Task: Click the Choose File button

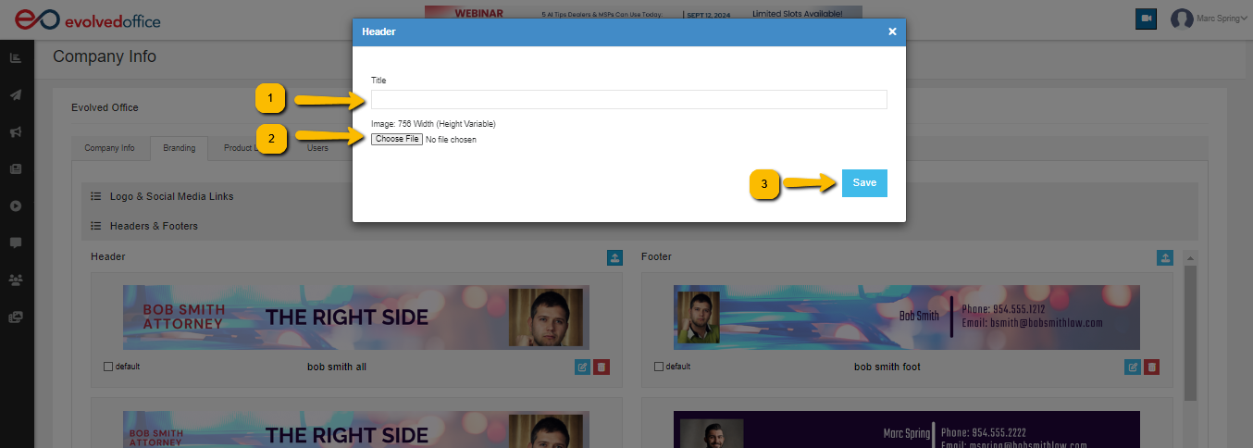Action: pos(397,139)
